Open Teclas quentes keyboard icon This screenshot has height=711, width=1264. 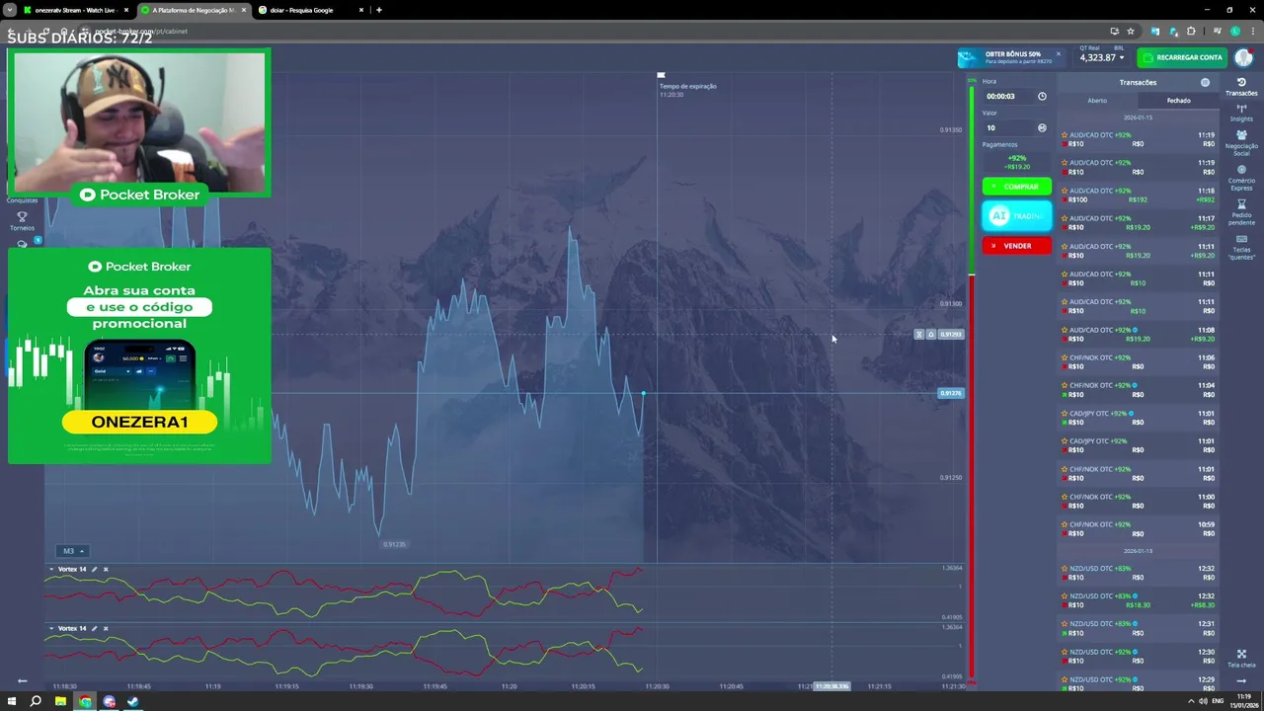[x=1241, y=239]
